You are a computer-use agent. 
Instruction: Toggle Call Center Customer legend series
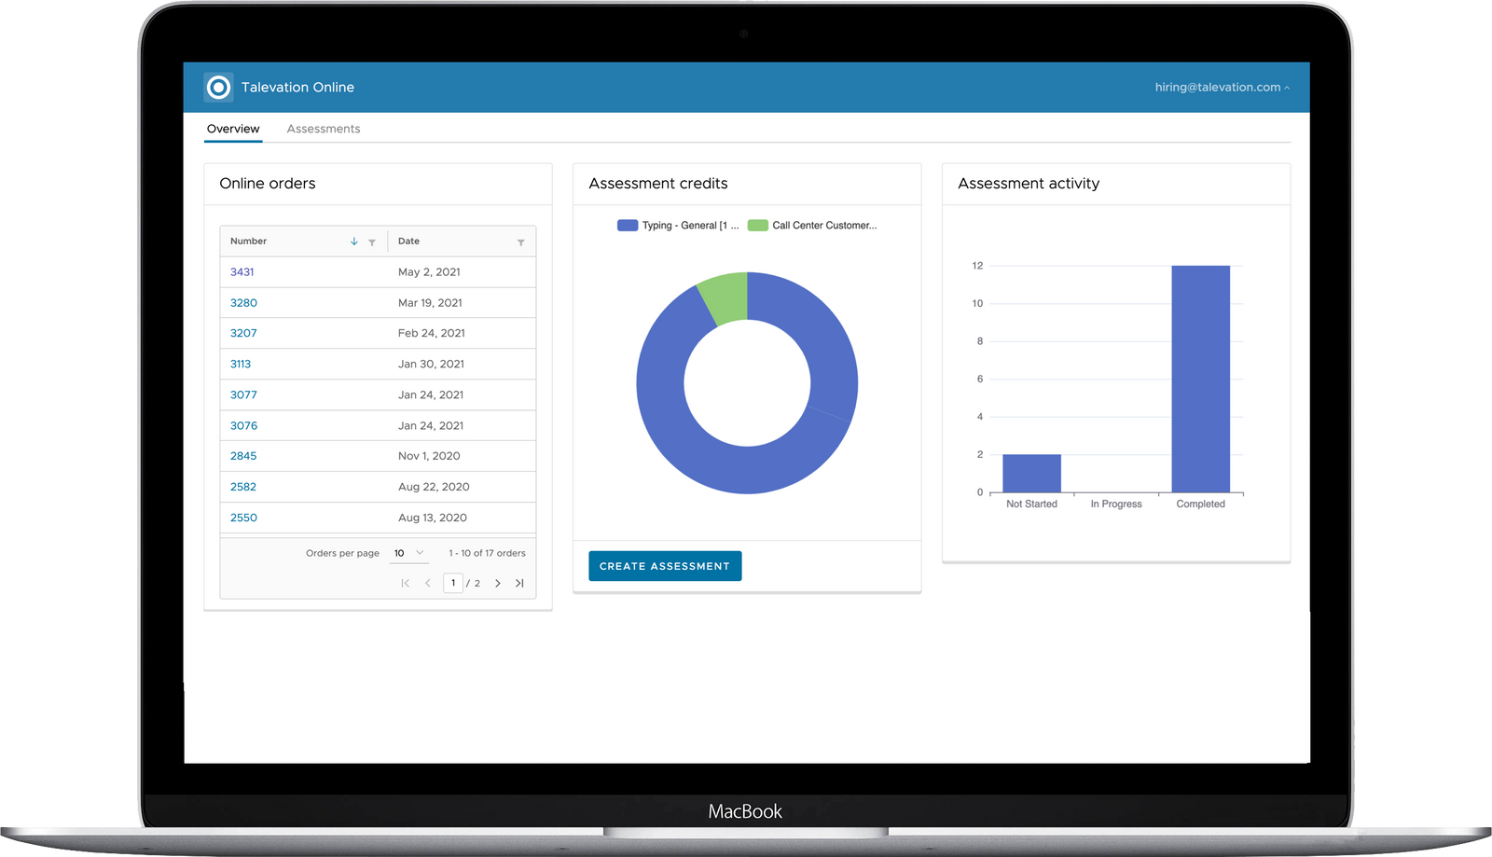click(812, 226)
